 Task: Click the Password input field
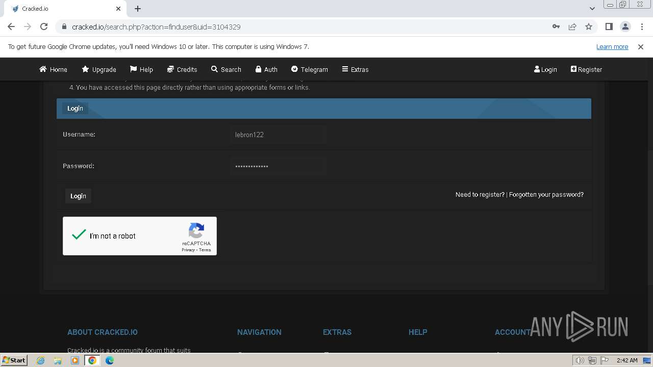point(278,166)
